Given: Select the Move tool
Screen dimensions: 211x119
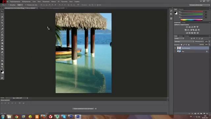Looking at the screenshot, I should (x=2, y=11).
